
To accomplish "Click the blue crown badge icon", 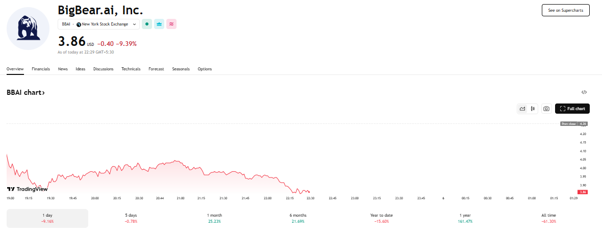I will pos(159,24).
